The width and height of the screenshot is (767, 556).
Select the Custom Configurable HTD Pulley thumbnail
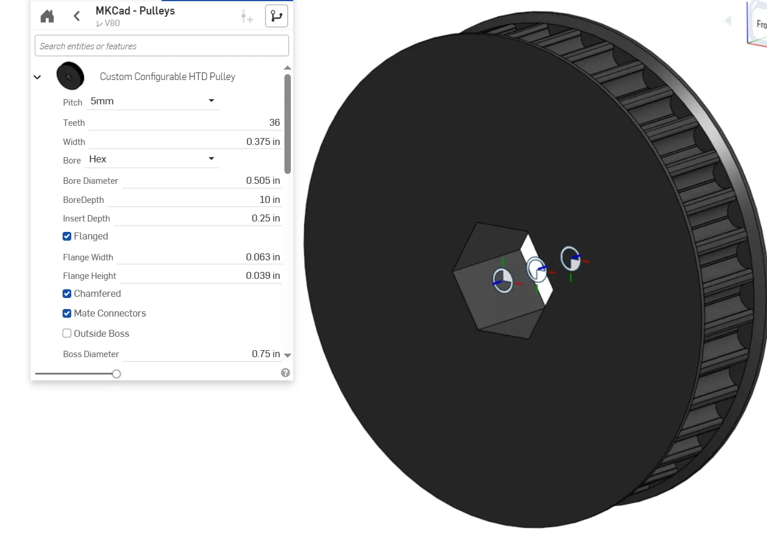tap(70, 76)
